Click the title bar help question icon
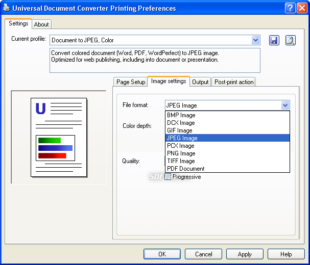This screenshot has width=310, height=265. click(290, 8)
